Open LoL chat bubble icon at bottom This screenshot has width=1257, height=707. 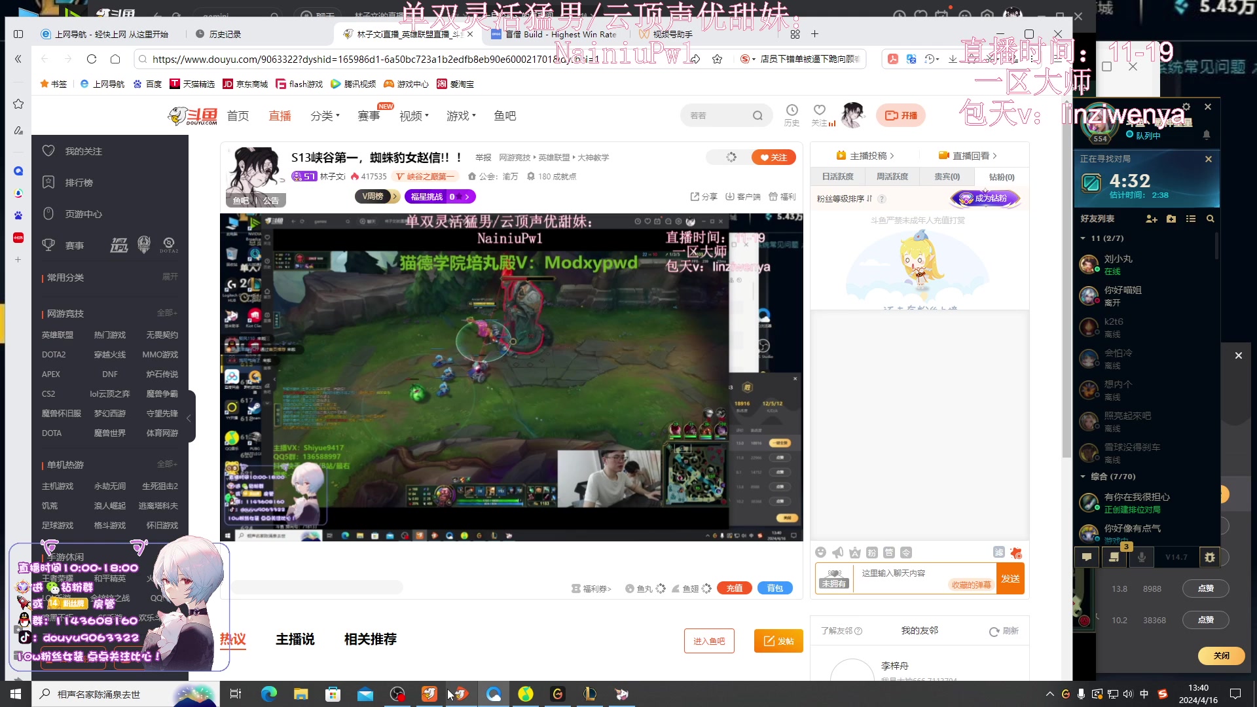pyautogui.click(x=1087, y=557)
